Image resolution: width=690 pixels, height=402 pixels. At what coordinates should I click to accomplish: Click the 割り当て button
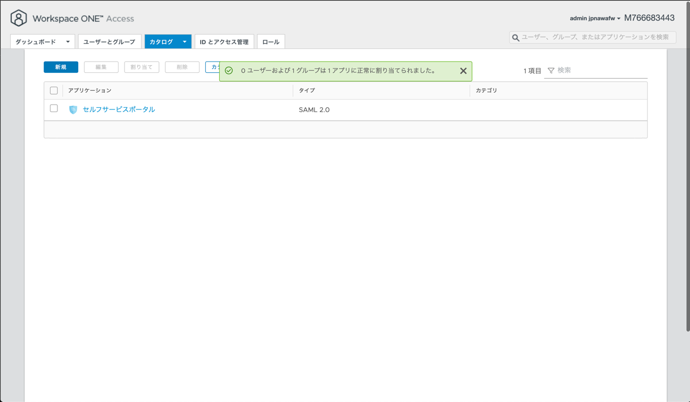[142, 67]
